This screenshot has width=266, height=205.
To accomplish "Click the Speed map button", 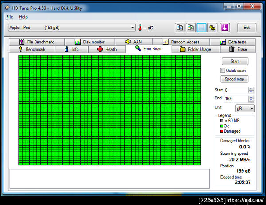I will (234, 79).
